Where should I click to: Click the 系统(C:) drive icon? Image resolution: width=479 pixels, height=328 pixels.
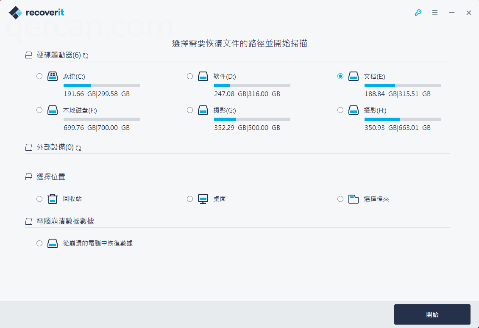click(53, 76)
